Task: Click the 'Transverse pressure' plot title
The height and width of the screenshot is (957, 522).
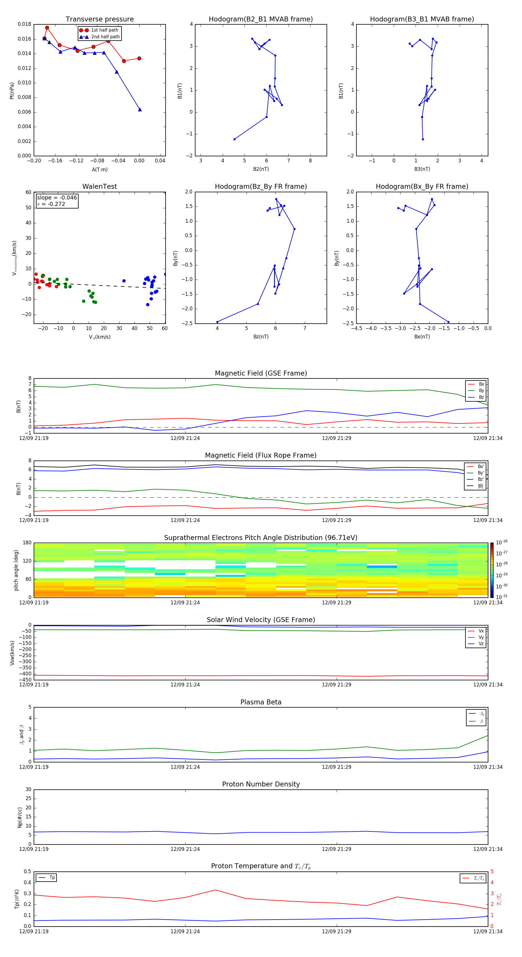Action: [99, 19]
